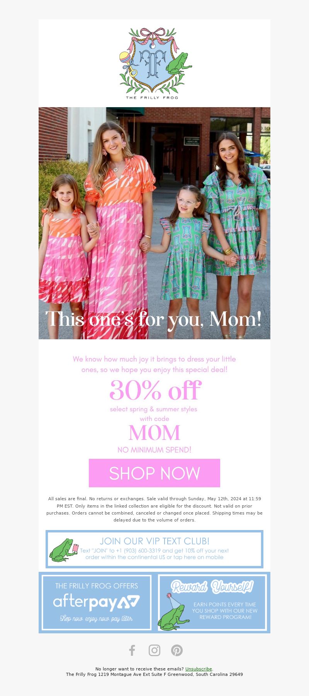Click the JOIN OUR VIP TEXT CLUB banner

[154, 549]
